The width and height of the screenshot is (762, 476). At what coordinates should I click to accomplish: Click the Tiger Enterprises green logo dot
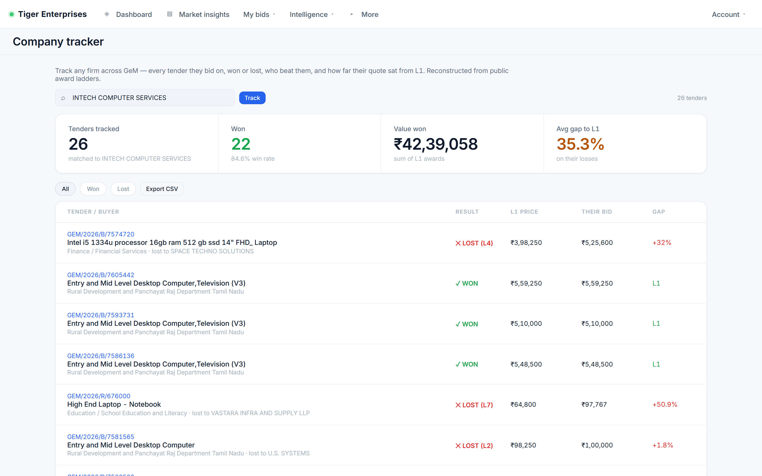point(12,14)
